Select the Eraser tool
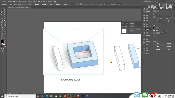The image size is (175, 98). (5, 21)
